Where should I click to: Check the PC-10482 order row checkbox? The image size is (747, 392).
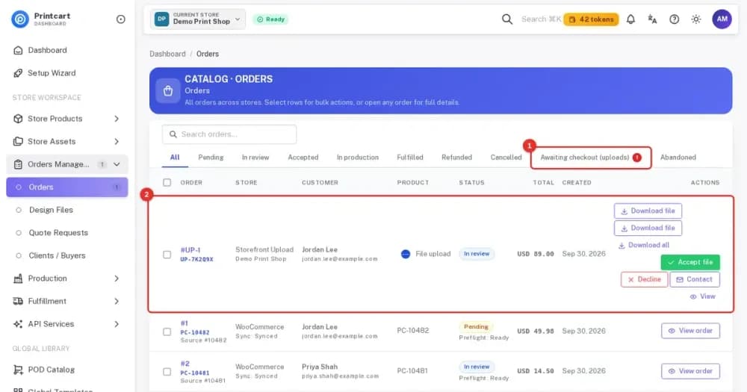[167, 332]
